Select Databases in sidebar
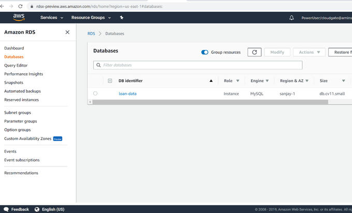Image resolution: width=352 pixels, height=213 pixels. click(x=13, y=57)
